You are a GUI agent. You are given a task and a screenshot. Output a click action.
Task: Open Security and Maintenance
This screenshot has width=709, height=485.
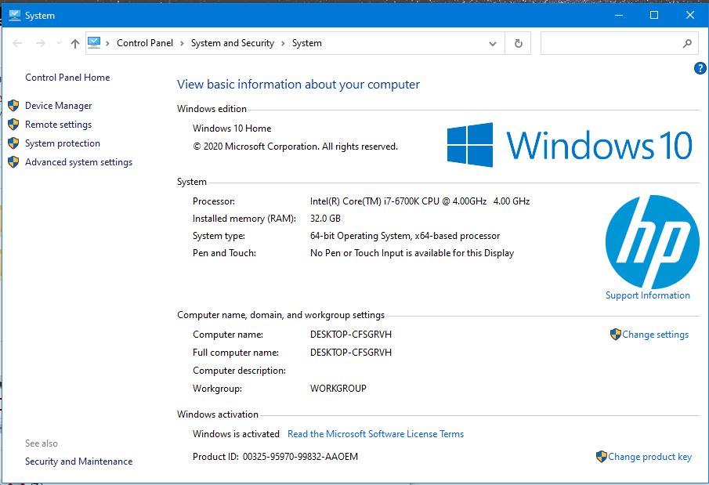(78, 461)
